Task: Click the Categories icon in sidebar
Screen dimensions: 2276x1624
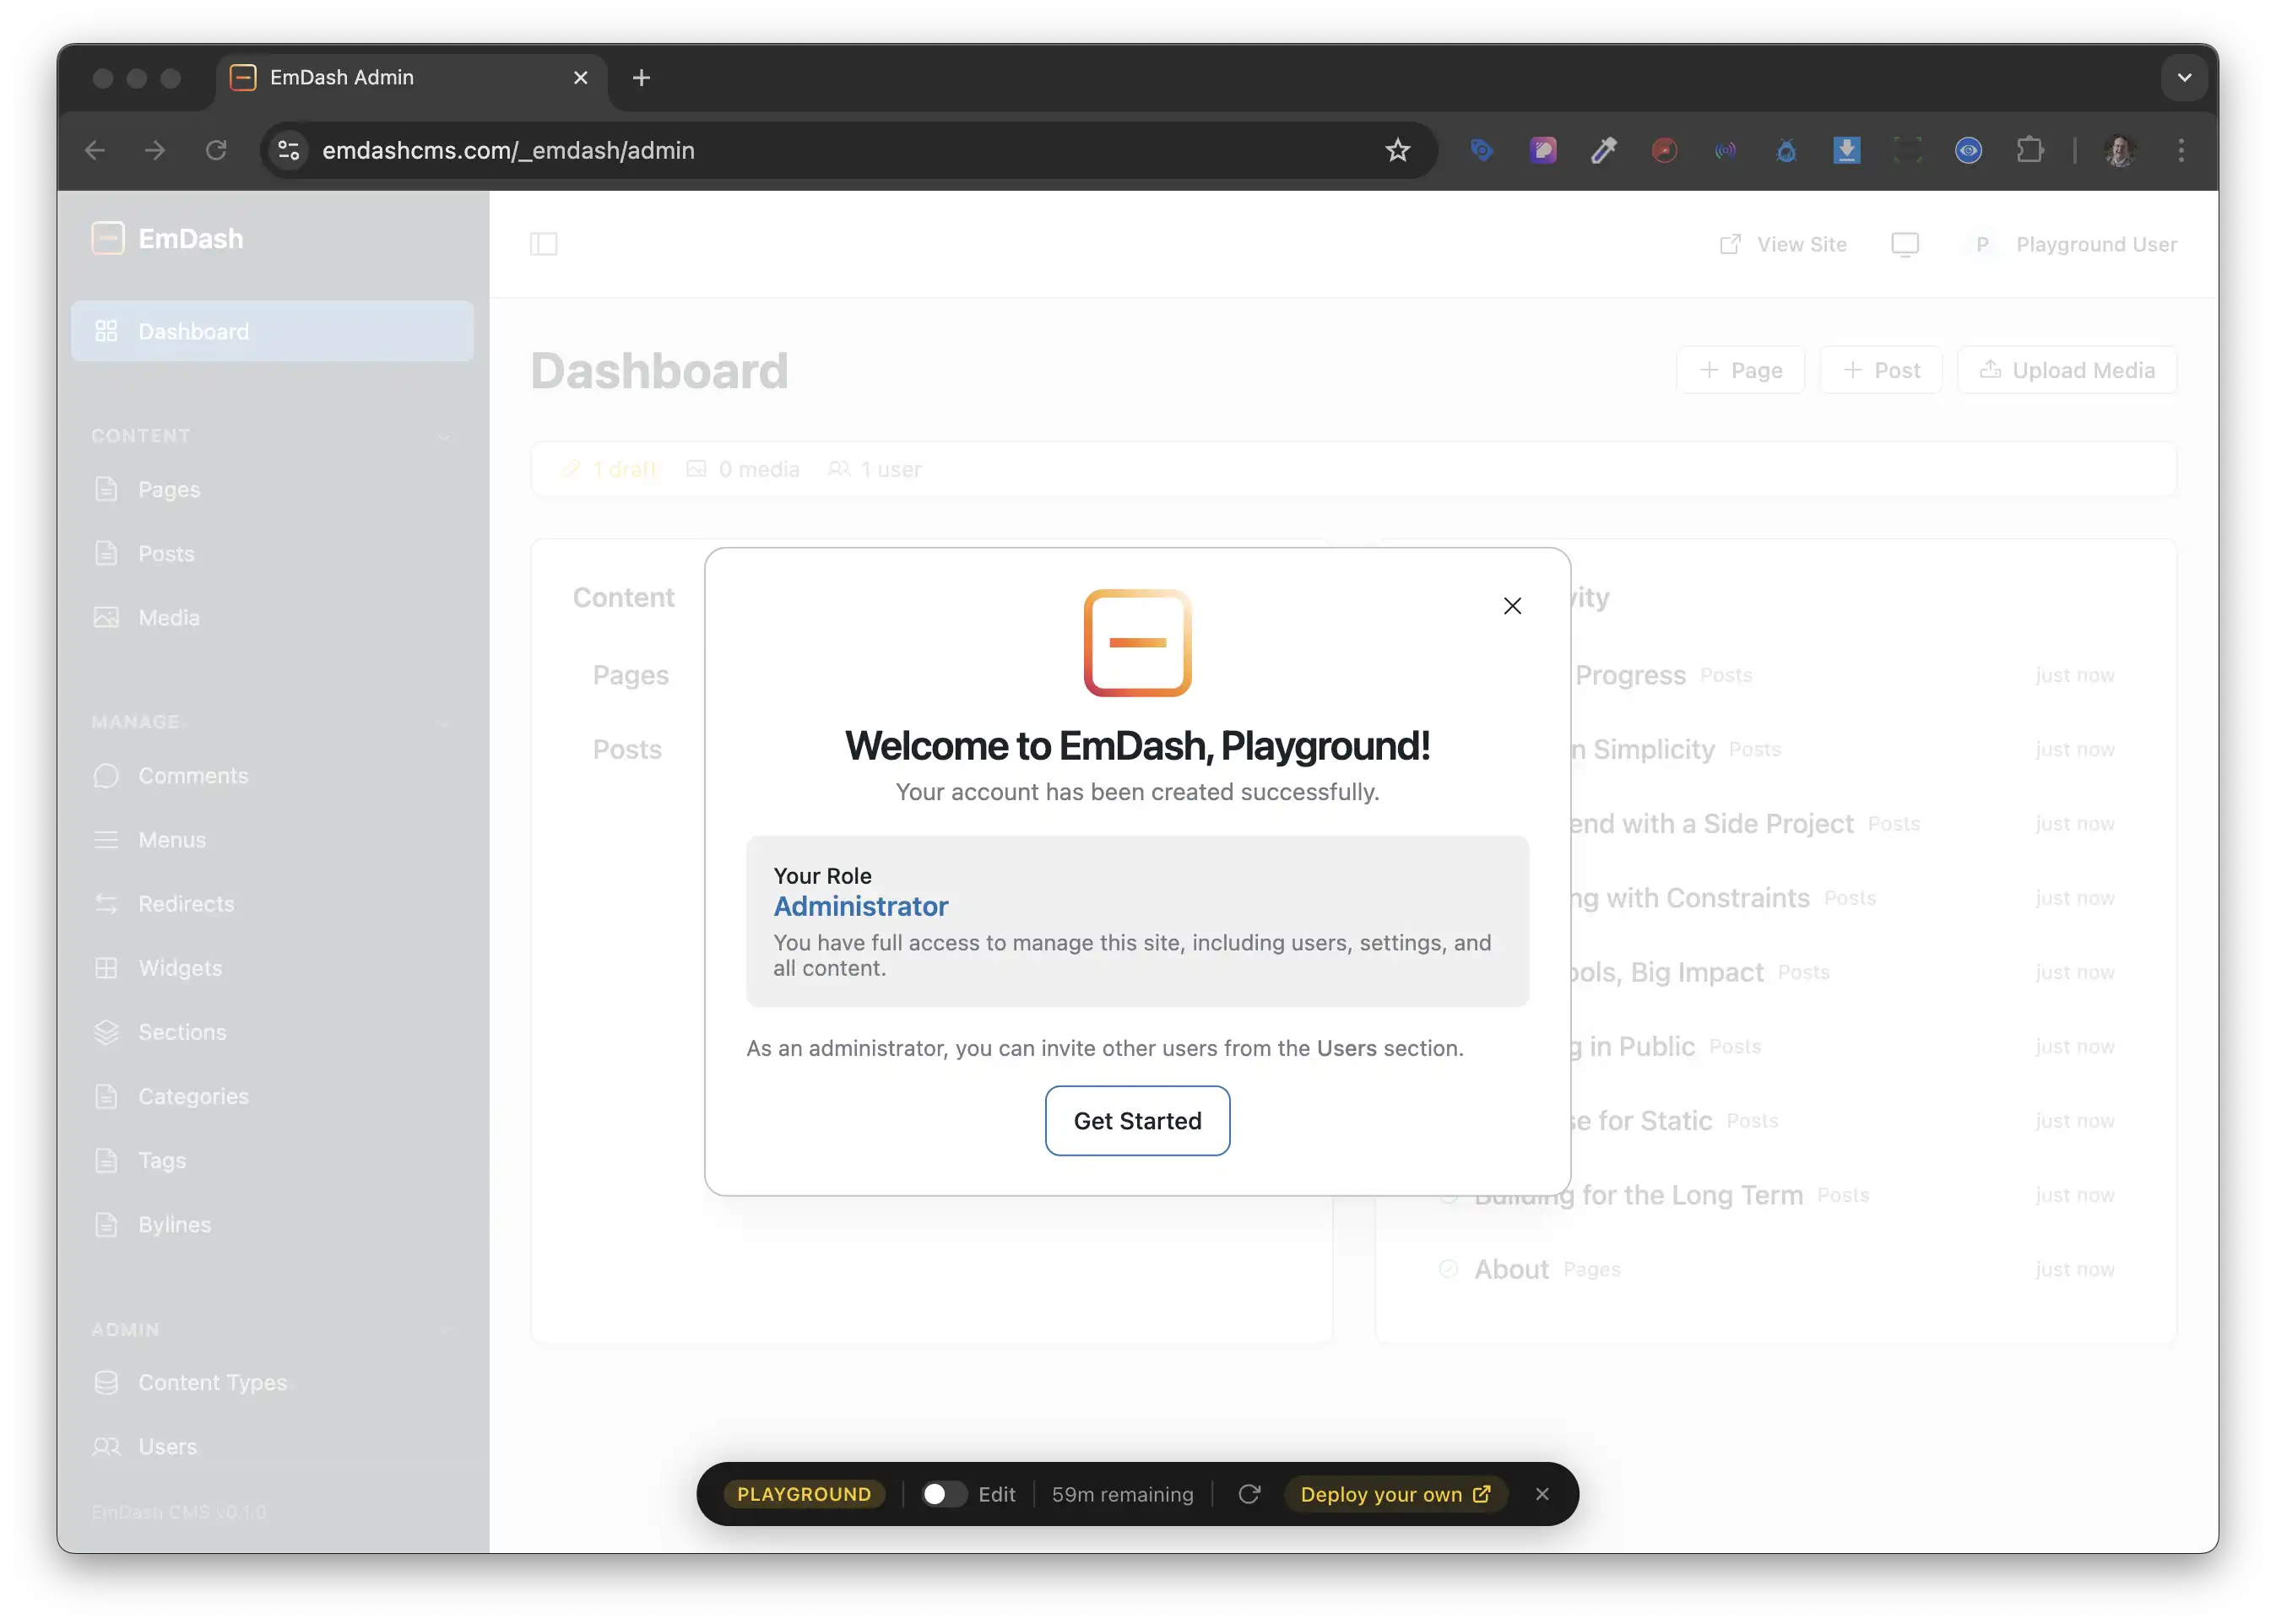Action: 106,1096
